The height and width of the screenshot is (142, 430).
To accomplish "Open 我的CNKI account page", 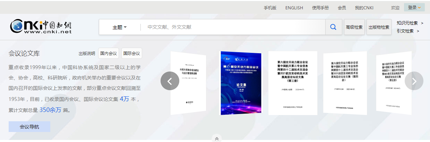I will coord(364,8).
